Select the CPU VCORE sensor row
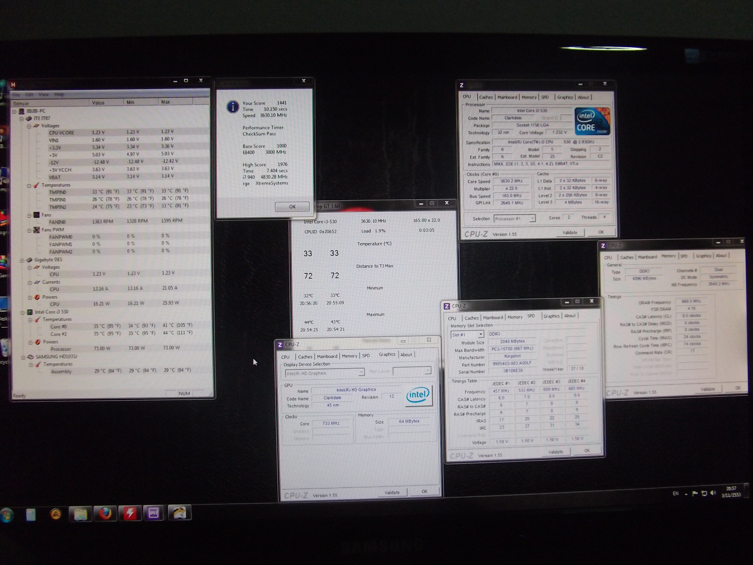This screenshot has width=753, height=565. click(x=61, y=133)
